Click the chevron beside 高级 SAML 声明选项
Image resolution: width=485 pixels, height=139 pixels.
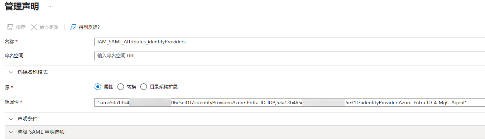[10, 132]
